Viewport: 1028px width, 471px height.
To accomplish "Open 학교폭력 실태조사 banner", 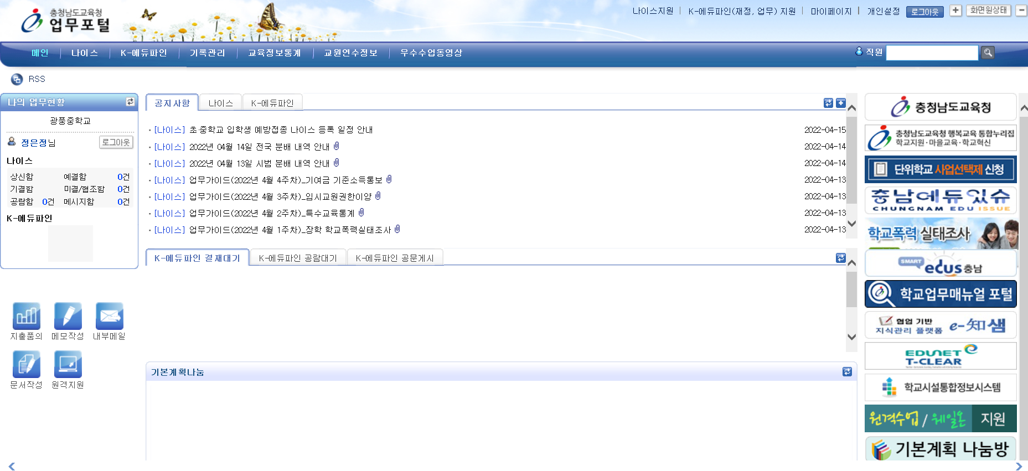I will pyautogui.click(x=941, y=233).
